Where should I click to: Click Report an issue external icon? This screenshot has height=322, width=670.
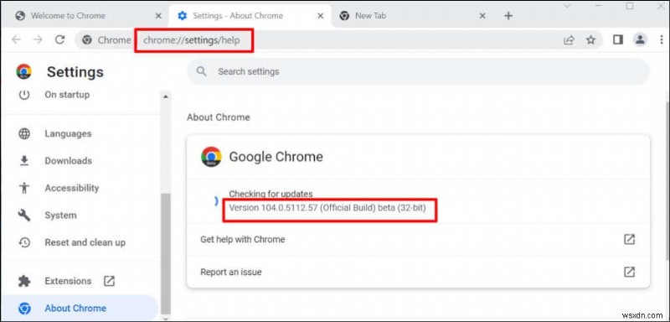coord(629,272)
